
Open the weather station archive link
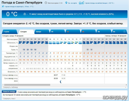coord(100,3)
